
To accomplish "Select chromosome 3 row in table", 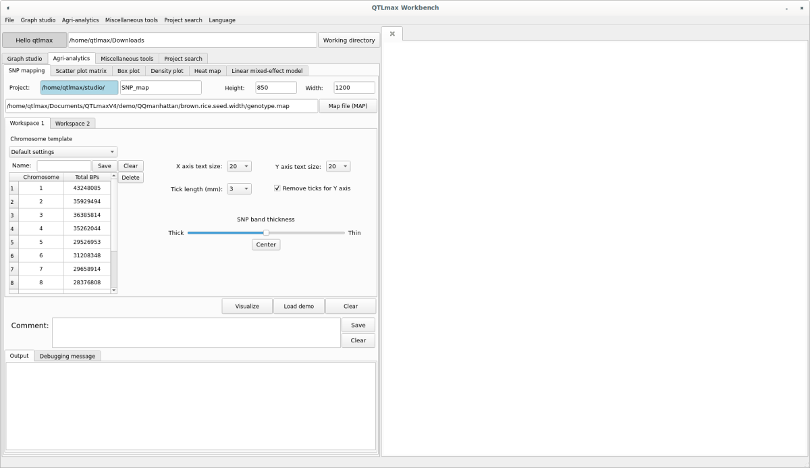I will (x=40, y=215).
